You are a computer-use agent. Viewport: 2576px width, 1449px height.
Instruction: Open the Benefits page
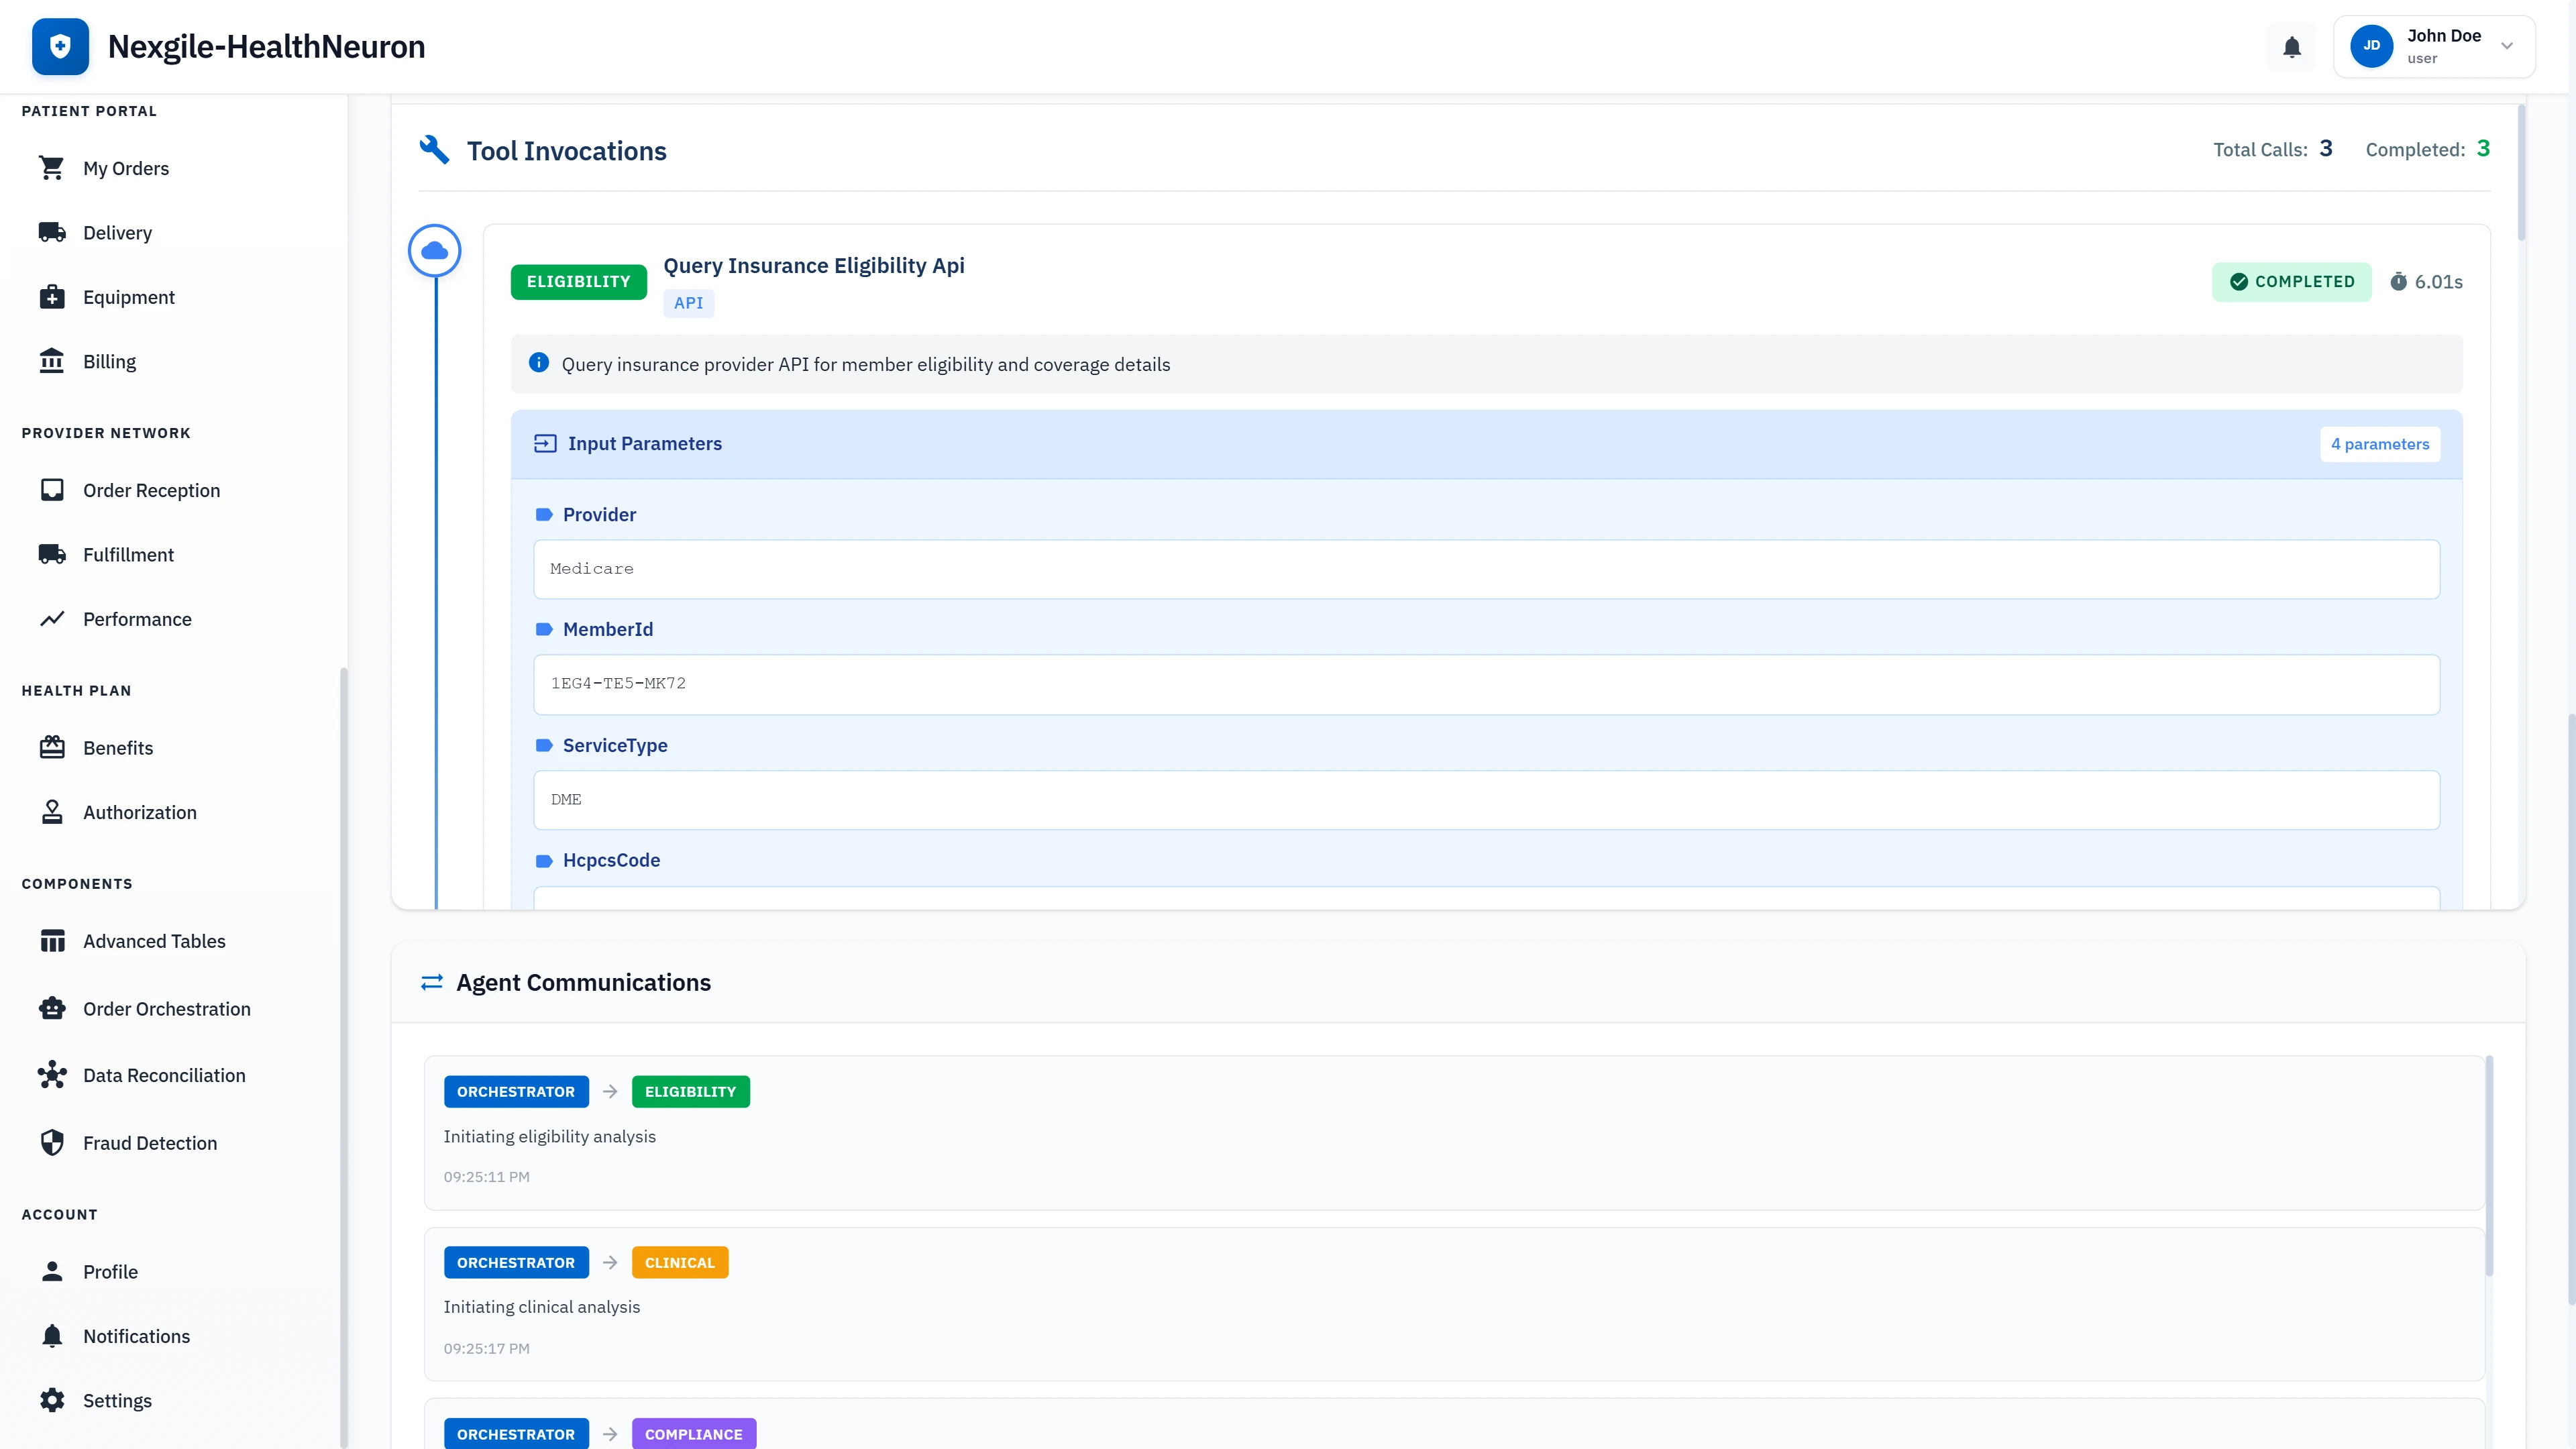[118, 748]
